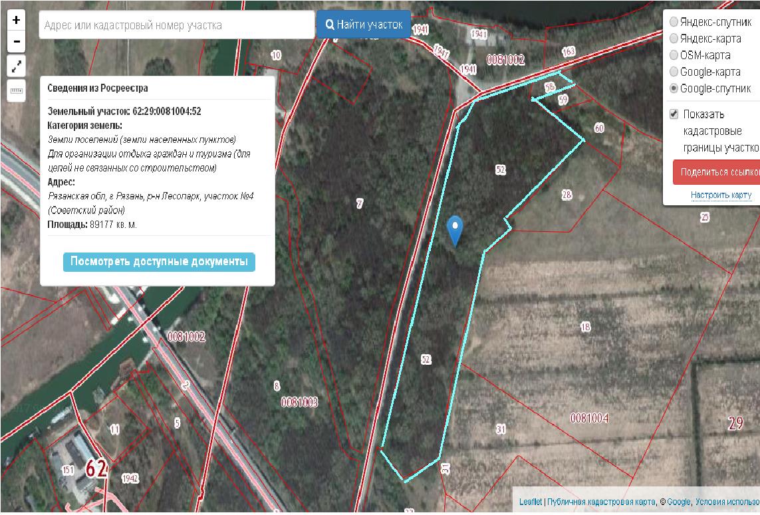Open Посмотреть доступные документы
This screenshot has height=515, width=760.
tap(159, 262)
